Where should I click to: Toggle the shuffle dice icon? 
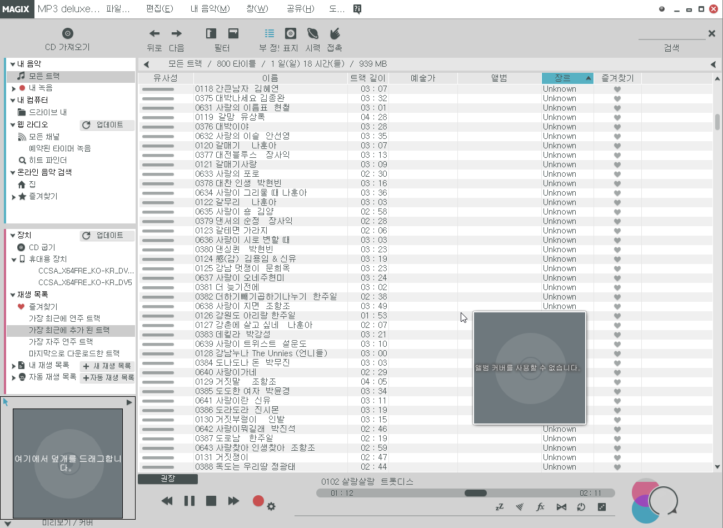point(601,507)
